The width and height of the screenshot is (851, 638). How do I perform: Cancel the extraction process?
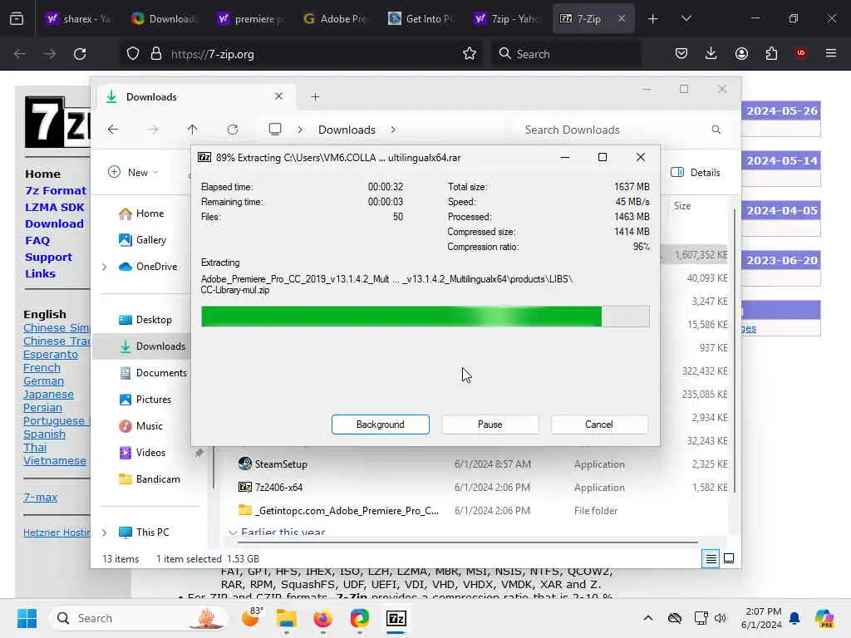click(598, 425)
